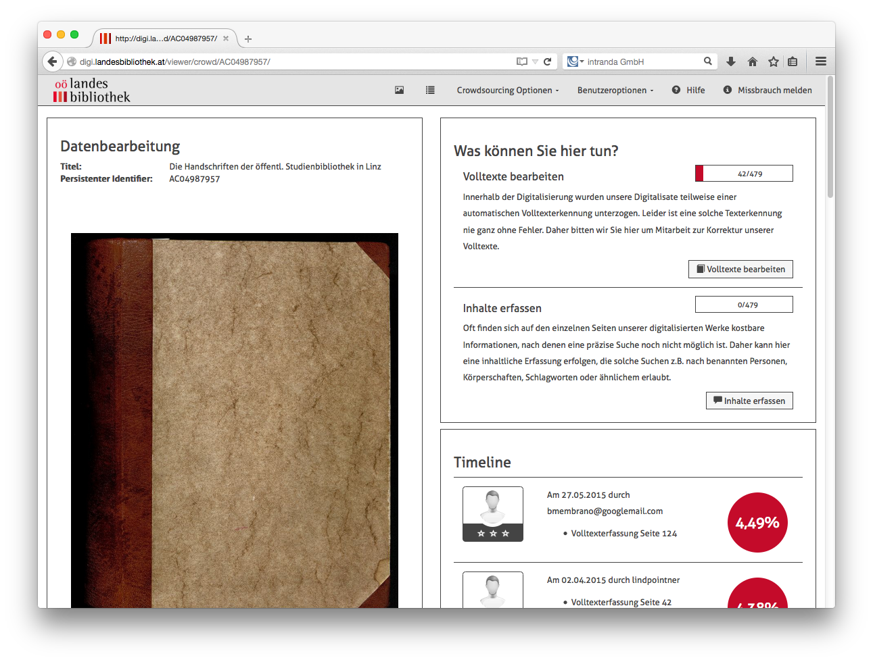Click the book cover image
Viewport: 873px width, 662px height.
(x=235, y=420)
